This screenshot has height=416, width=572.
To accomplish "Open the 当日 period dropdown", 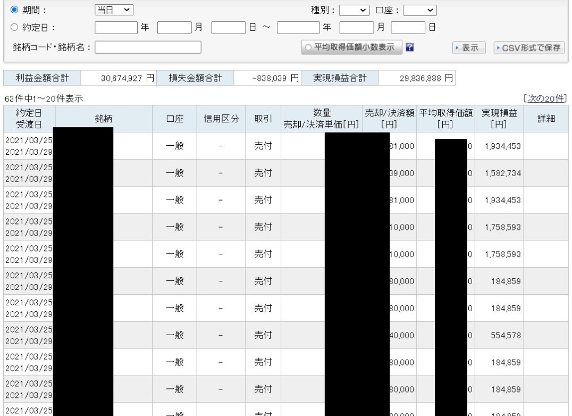I will [x=114, y=10].
